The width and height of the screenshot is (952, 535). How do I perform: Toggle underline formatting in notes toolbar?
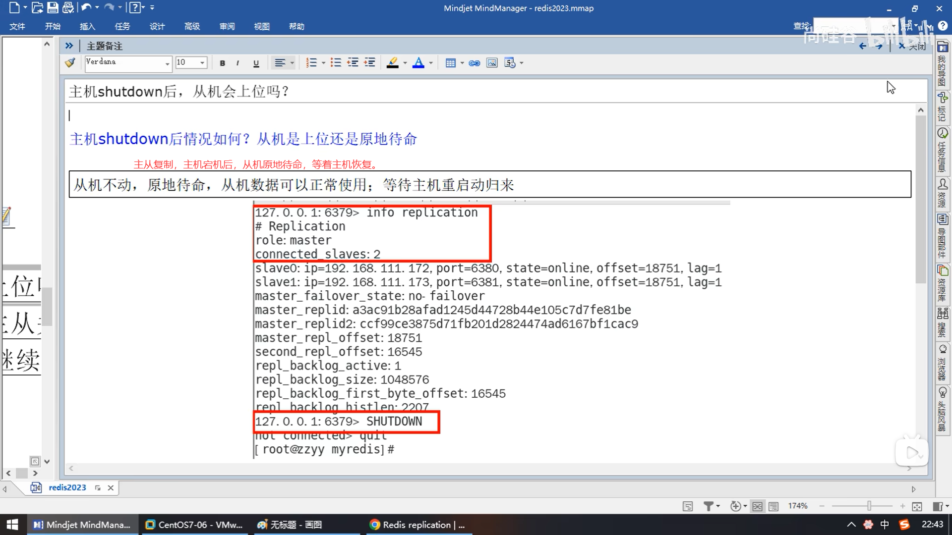pos(256,63)
